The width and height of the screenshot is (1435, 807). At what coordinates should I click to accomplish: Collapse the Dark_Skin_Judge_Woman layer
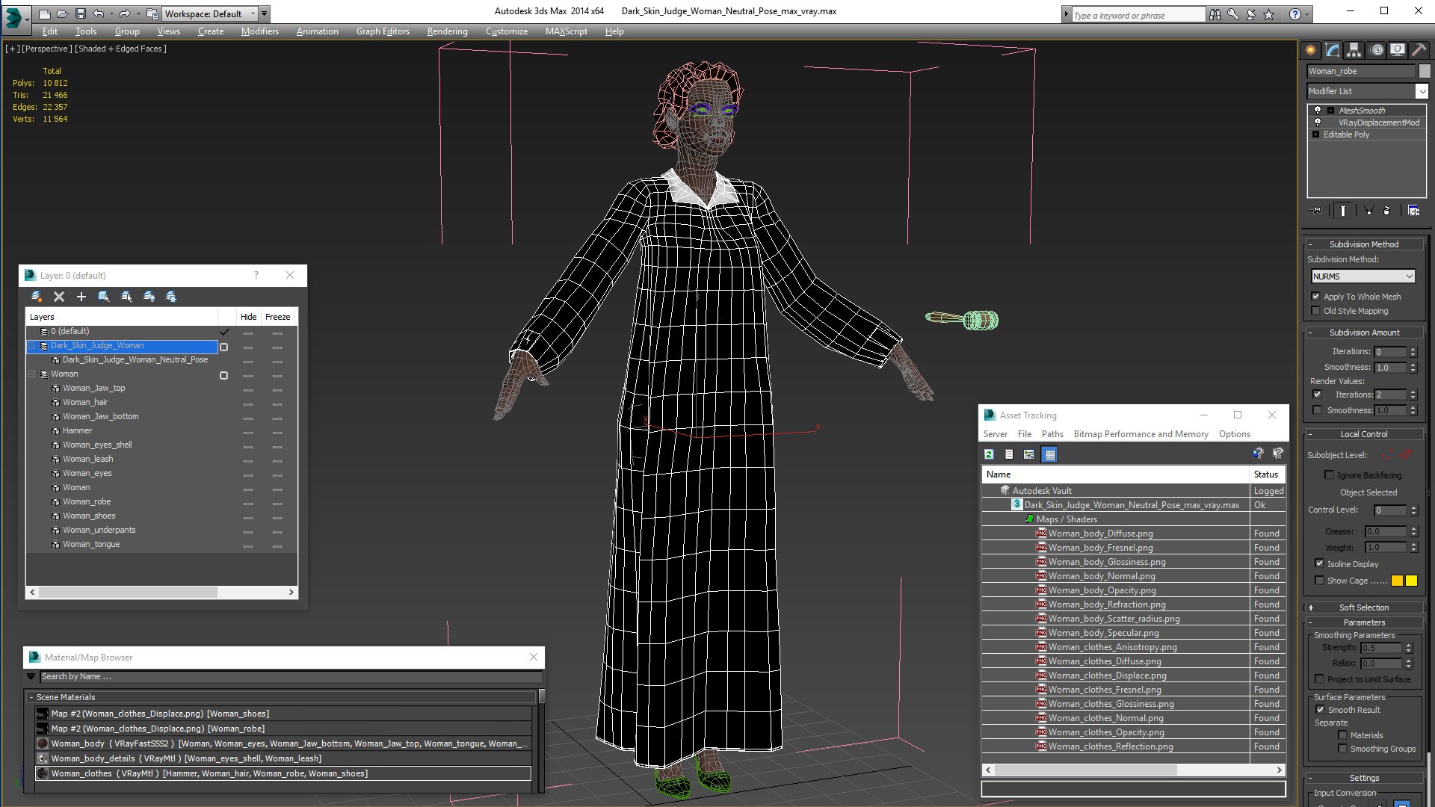pyautogui.click(x=32, y=346)
